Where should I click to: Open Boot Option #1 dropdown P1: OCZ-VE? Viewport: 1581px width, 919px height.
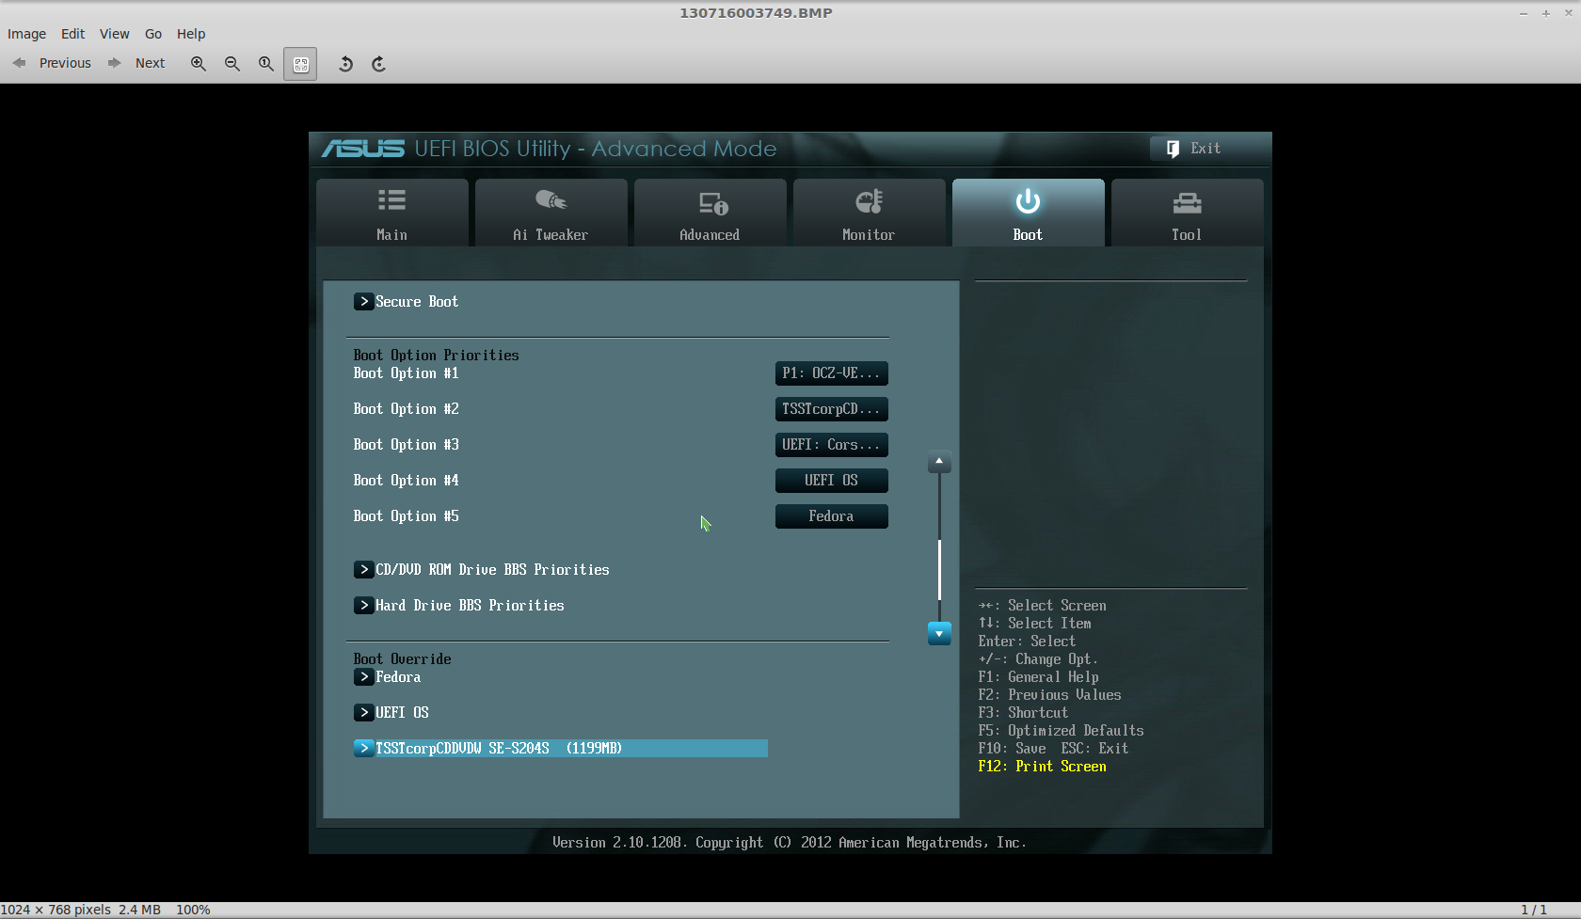point(832,373)
